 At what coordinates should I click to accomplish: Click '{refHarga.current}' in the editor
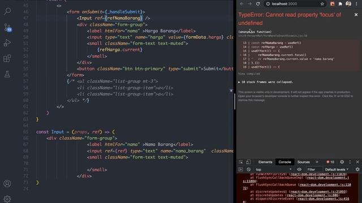coord(120,50)
